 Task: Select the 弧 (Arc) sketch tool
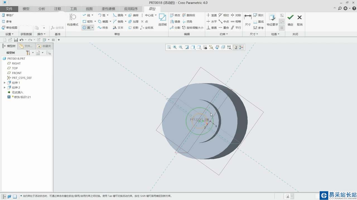[102, 15]
